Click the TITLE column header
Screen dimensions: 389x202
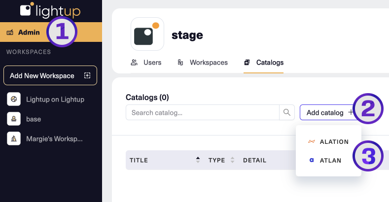click(139, 160)
